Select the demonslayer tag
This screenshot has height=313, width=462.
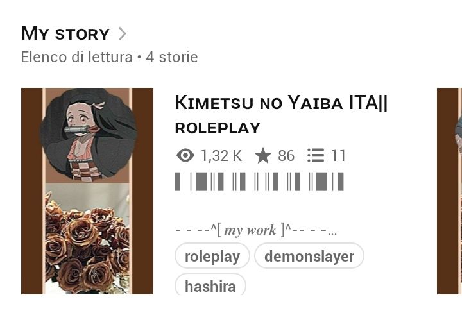pyautogui.click(x=309, y=256)
